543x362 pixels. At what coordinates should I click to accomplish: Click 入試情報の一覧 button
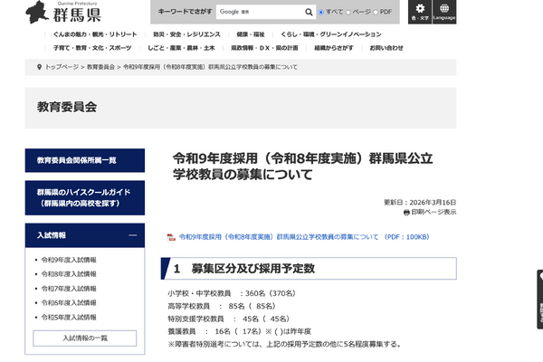pyautogui.click(x=85, y=338)
